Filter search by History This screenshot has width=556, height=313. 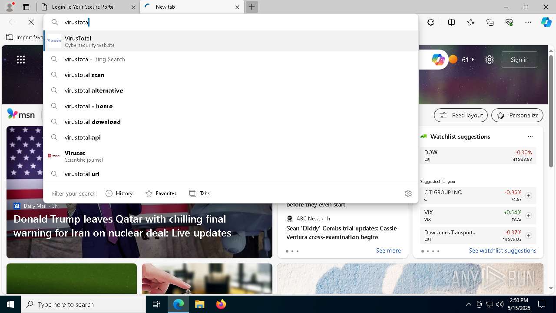tap(119, 193)
